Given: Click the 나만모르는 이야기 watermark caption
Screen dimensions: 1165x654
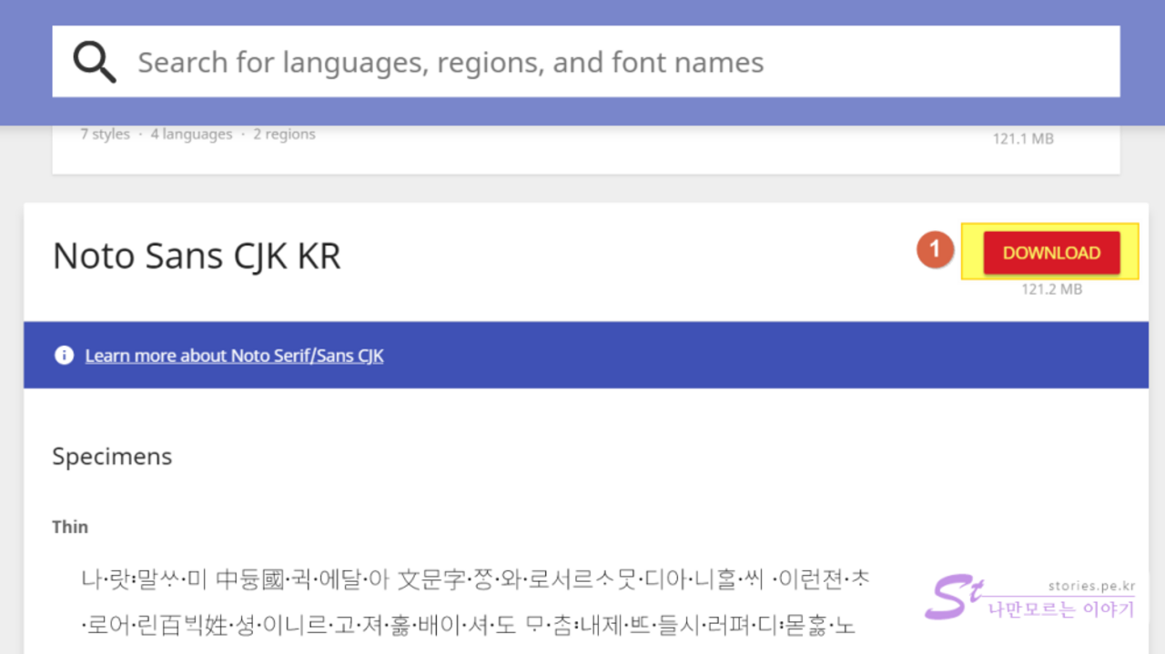Looking at the screenshot, I should pos(1061,610).
